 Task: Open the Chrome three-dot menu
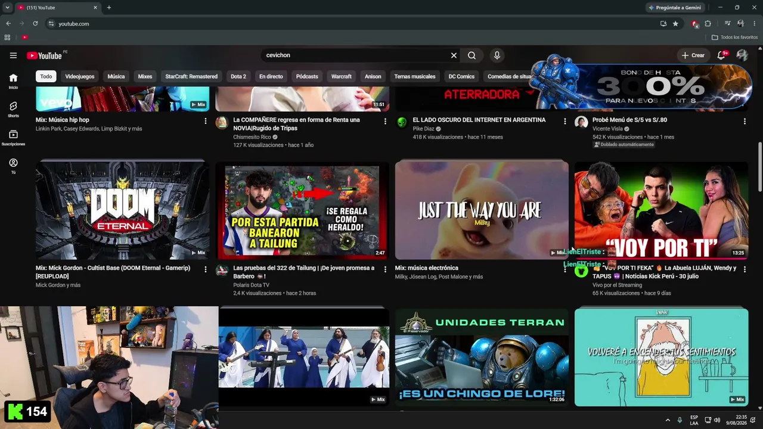point(754,24)
